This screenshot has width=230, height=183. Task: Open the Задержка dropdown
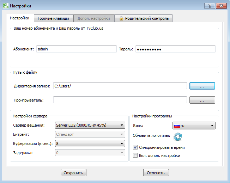click(x=90, y=153)
